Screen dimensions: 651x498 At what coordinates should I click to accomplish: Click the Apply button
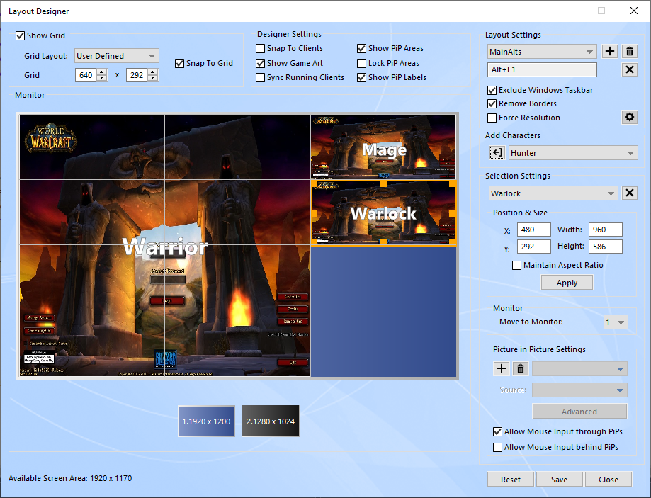pyautogui.click(x=567, y=283)
